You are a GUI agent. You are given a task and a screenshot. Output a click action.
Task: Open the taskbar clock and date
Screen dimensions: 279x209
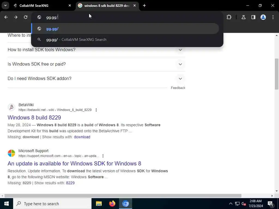[256, 204]
